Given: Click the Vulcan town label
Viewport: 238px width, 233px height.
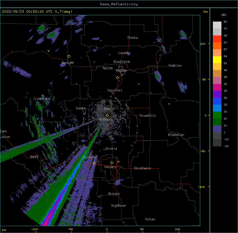Looking at the screenshot, I should point(150,219).
